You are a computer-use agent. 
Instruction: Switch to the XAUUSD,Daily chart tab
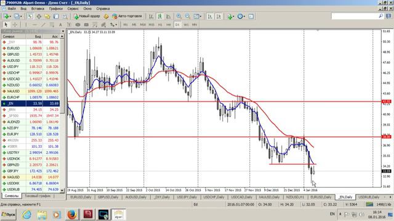[x=269, y=197]
